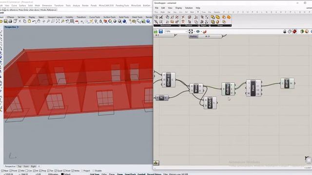Viewport: 312px width, 175px height.
Task: Click the Multi component at canvas right
Action: click(287, 83)
